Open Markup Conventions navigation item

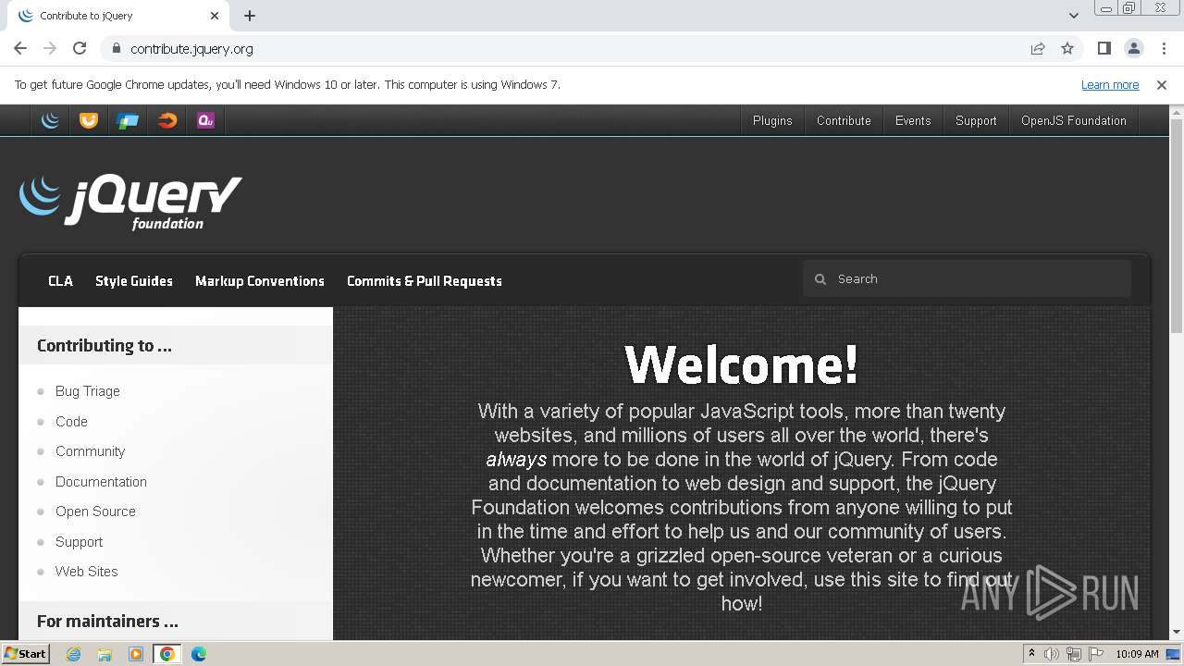260,281
